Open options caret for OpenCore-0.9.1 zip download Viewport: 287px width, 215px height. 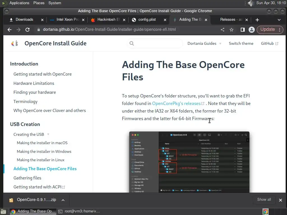pos(63,200)
